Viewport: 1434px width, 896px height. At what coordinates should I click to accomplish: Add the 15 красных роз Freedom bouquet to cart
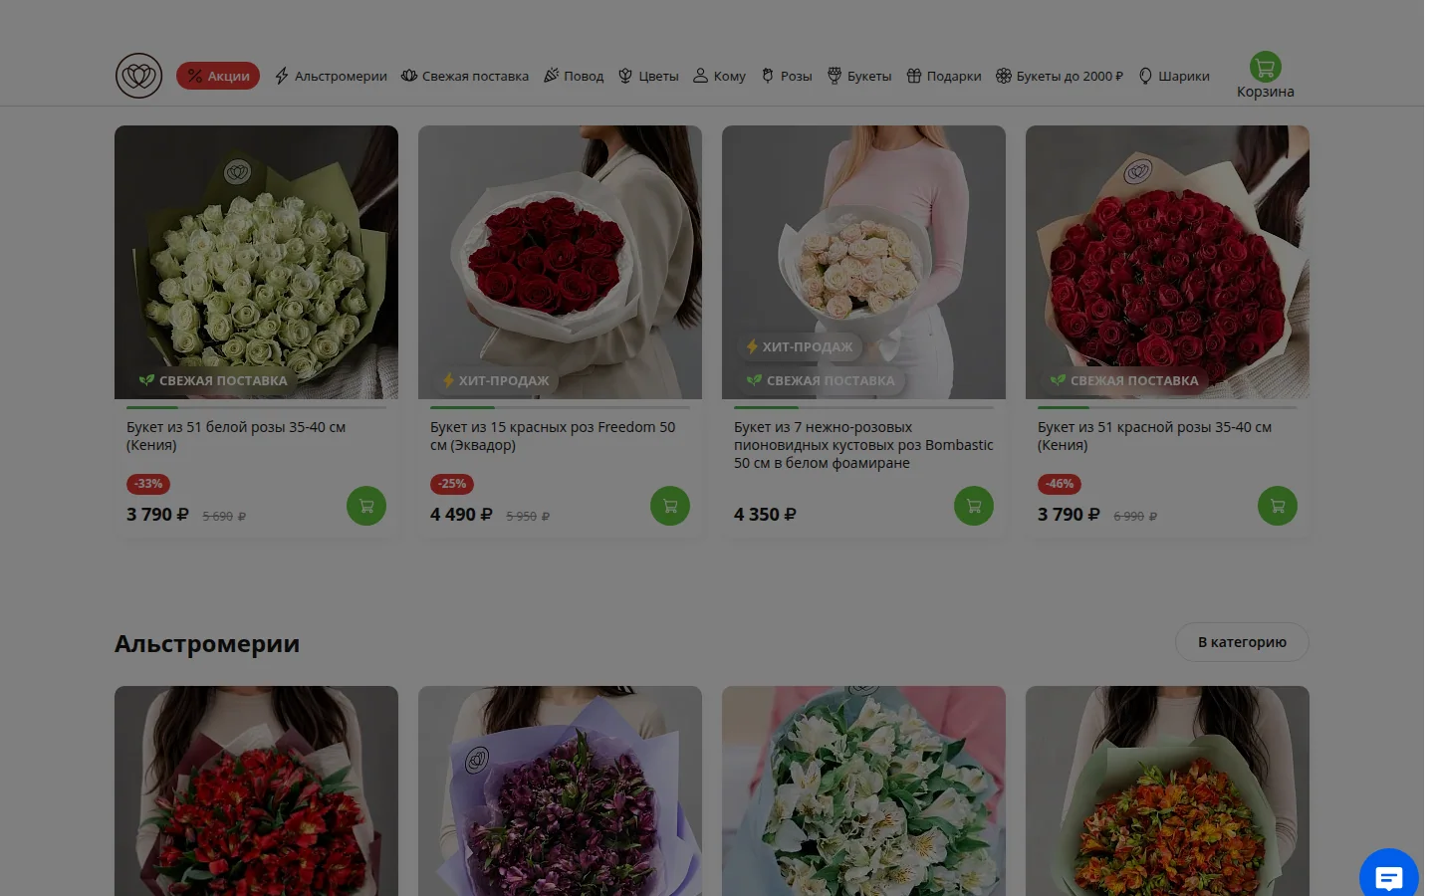(670, 506)
